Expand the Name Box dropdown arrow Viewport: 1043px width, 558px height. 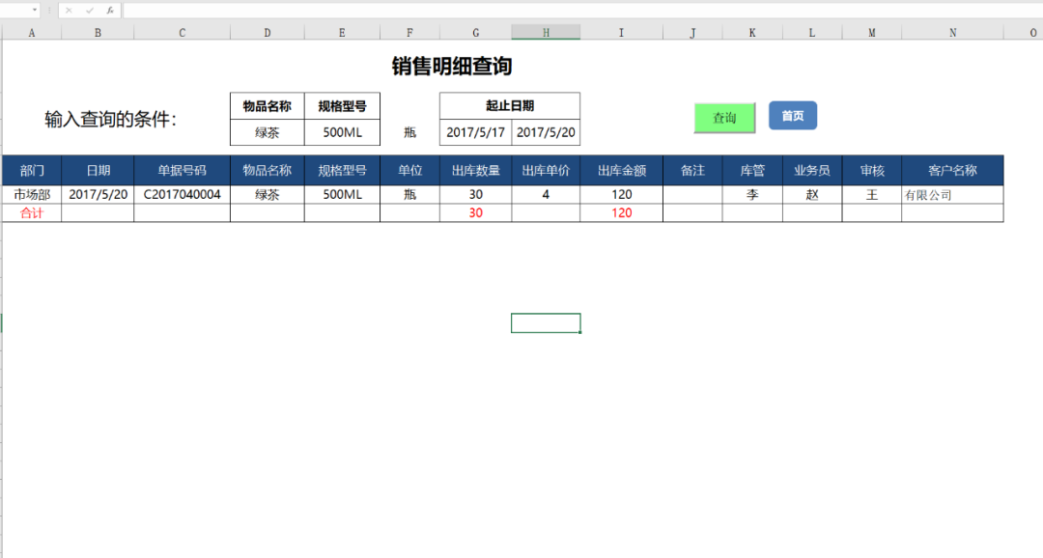[x=35, y=10]
